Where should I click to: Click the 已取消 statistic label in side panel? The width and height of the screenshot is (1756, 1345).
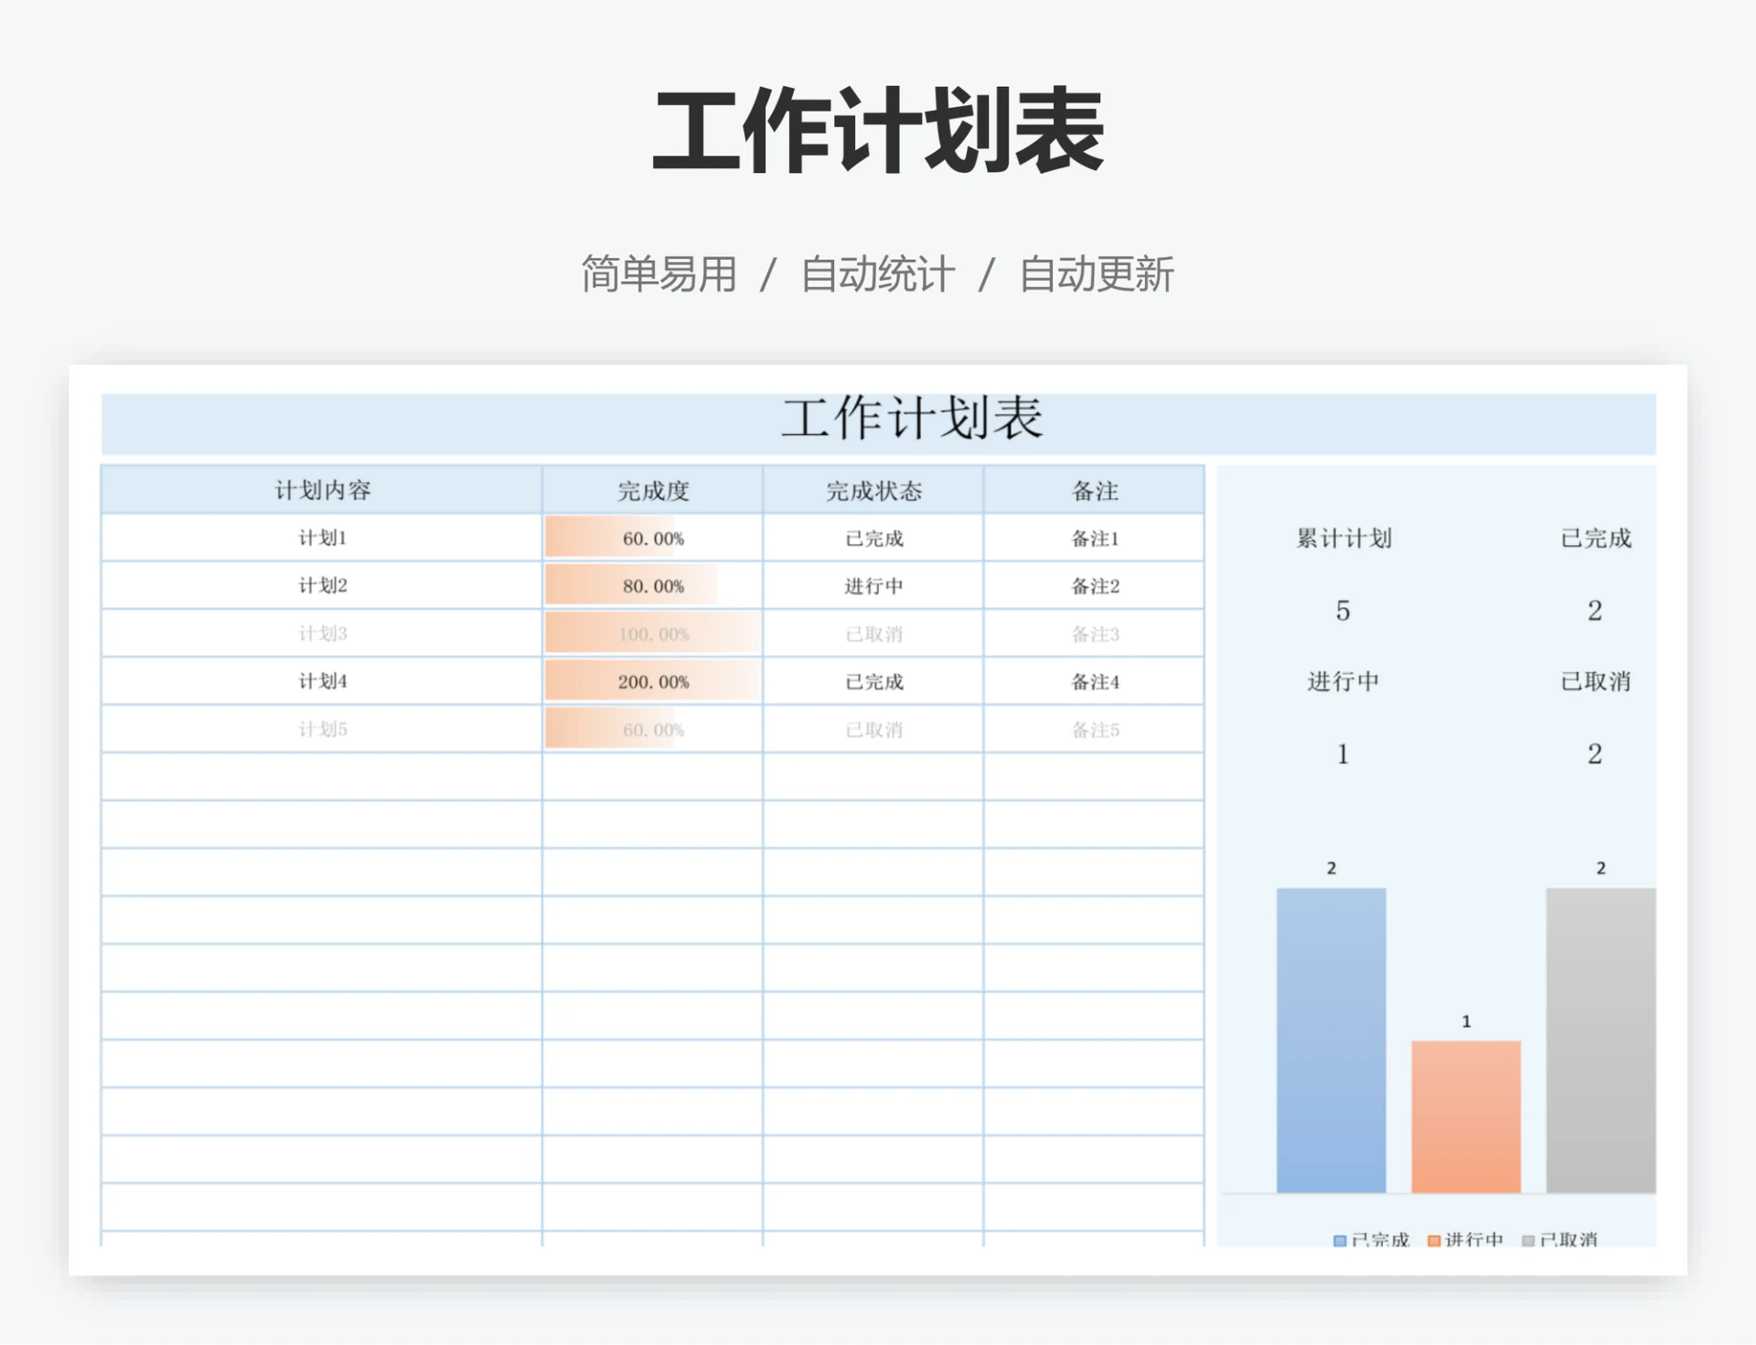(x=1597, y=681)
